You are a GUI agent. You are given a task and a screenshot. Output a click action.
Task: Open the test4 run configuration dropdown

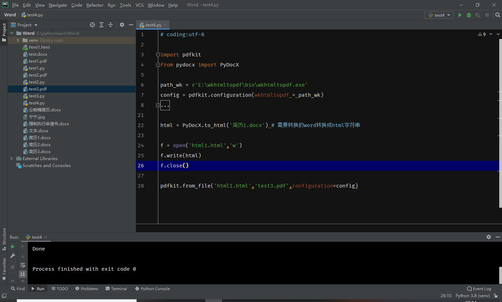439,15
